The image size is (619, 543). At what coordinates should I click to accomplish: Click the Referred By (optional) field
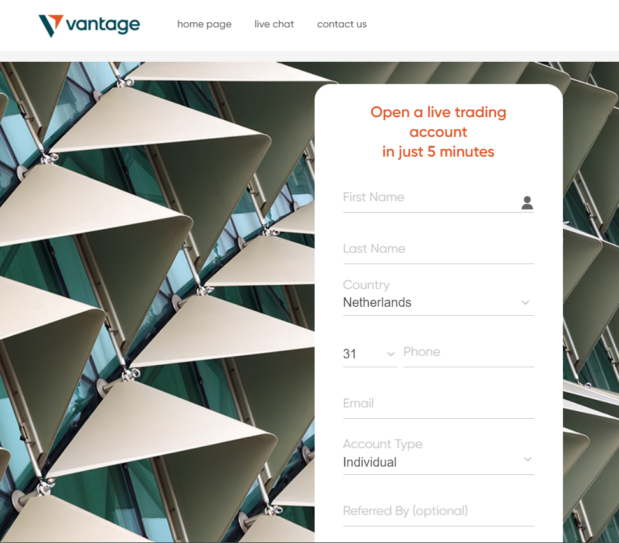(438, 514)
